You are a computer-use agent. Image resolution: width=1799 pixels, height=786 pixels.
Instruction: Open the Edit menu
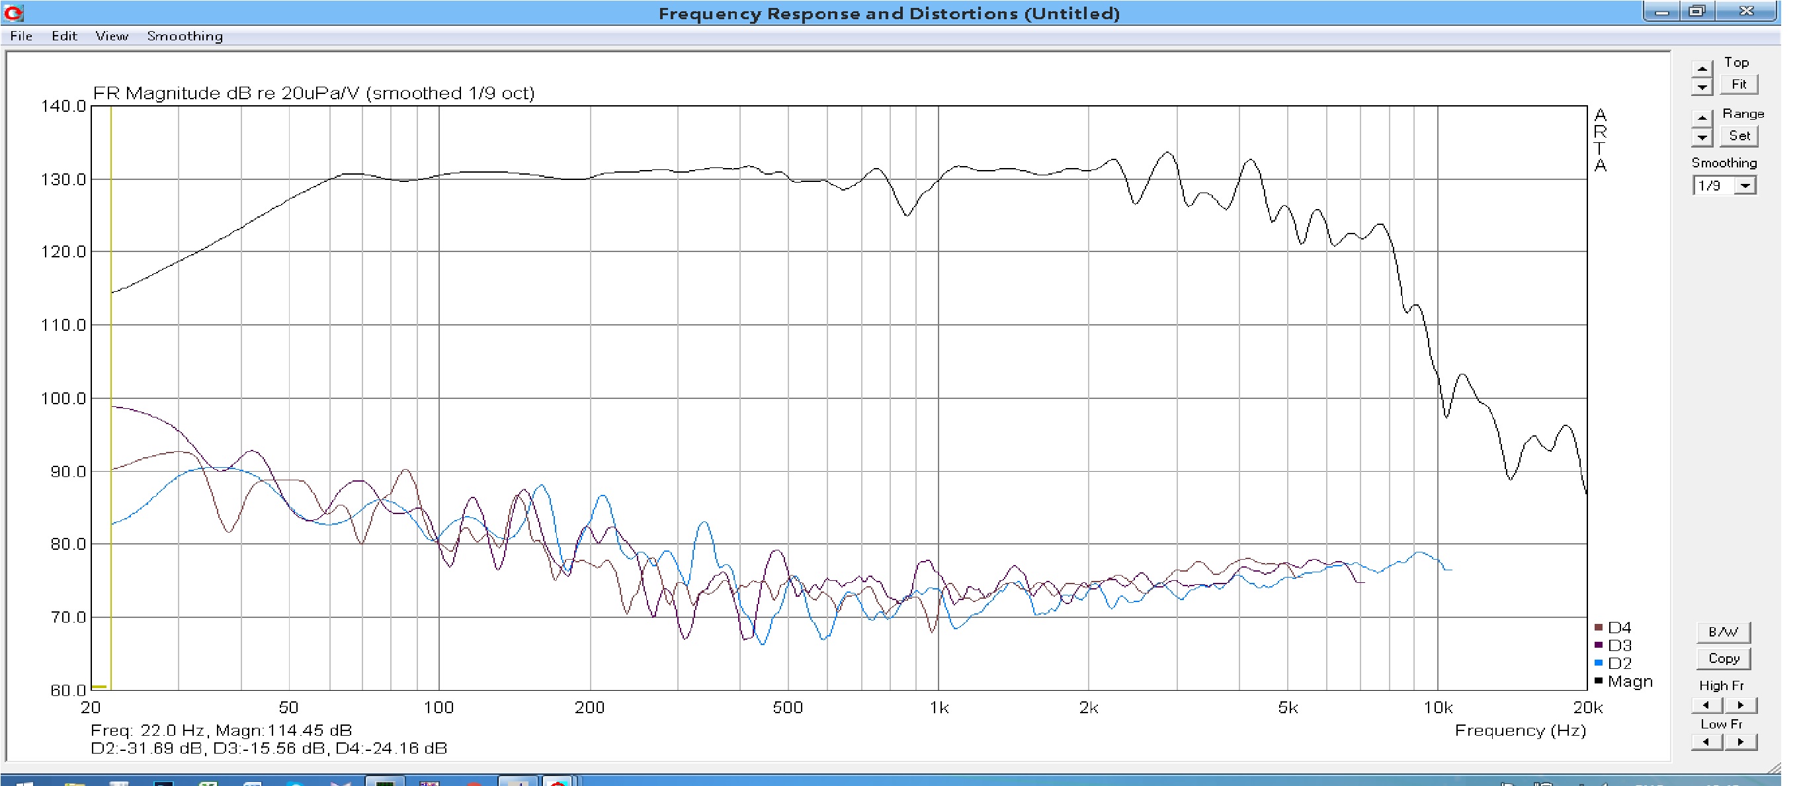pyautogui.click(x=64, y=36)
